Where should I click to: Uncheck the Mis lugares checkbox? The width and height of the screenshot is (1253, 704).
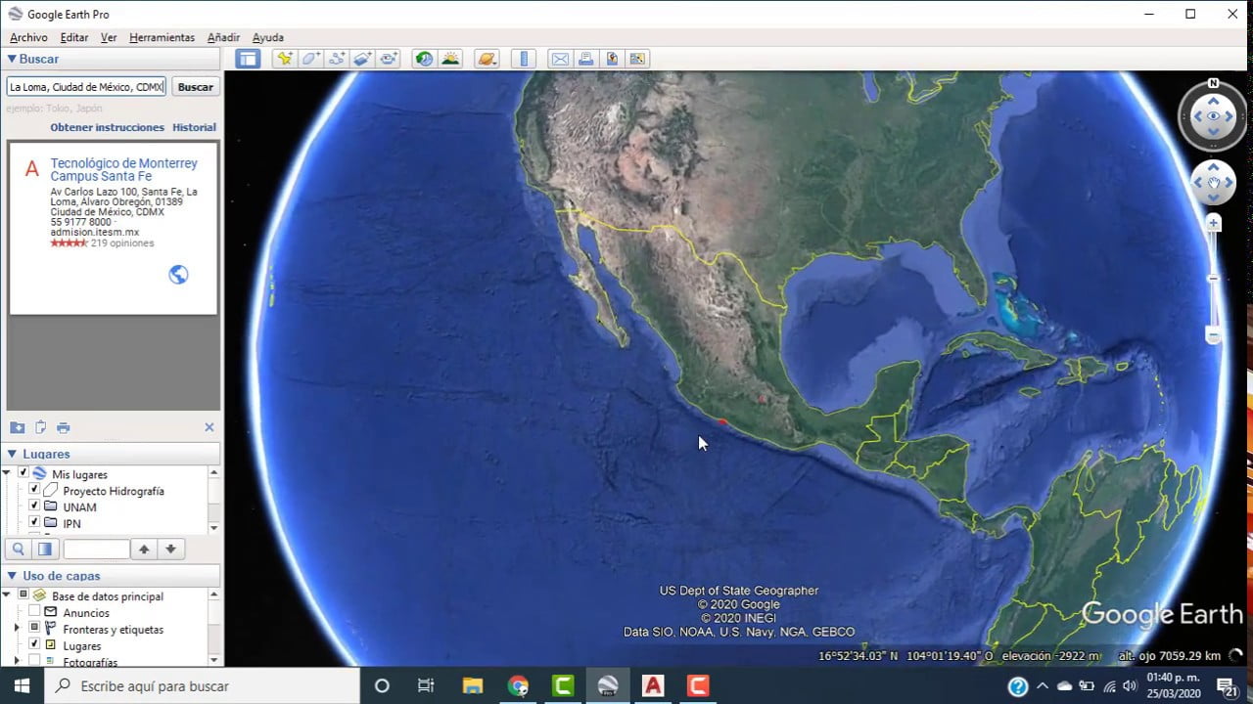pyautogui.click(x=23, y=473)
